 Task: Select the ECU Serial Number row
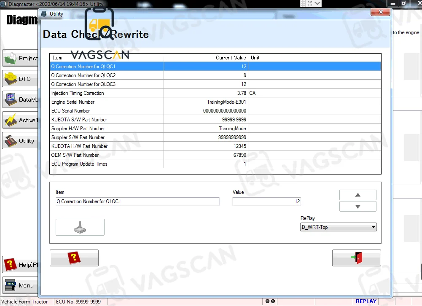(x=215, y=111)
